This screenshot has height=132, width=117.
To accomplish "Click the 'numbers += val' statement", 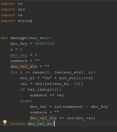I will point(47,95).
